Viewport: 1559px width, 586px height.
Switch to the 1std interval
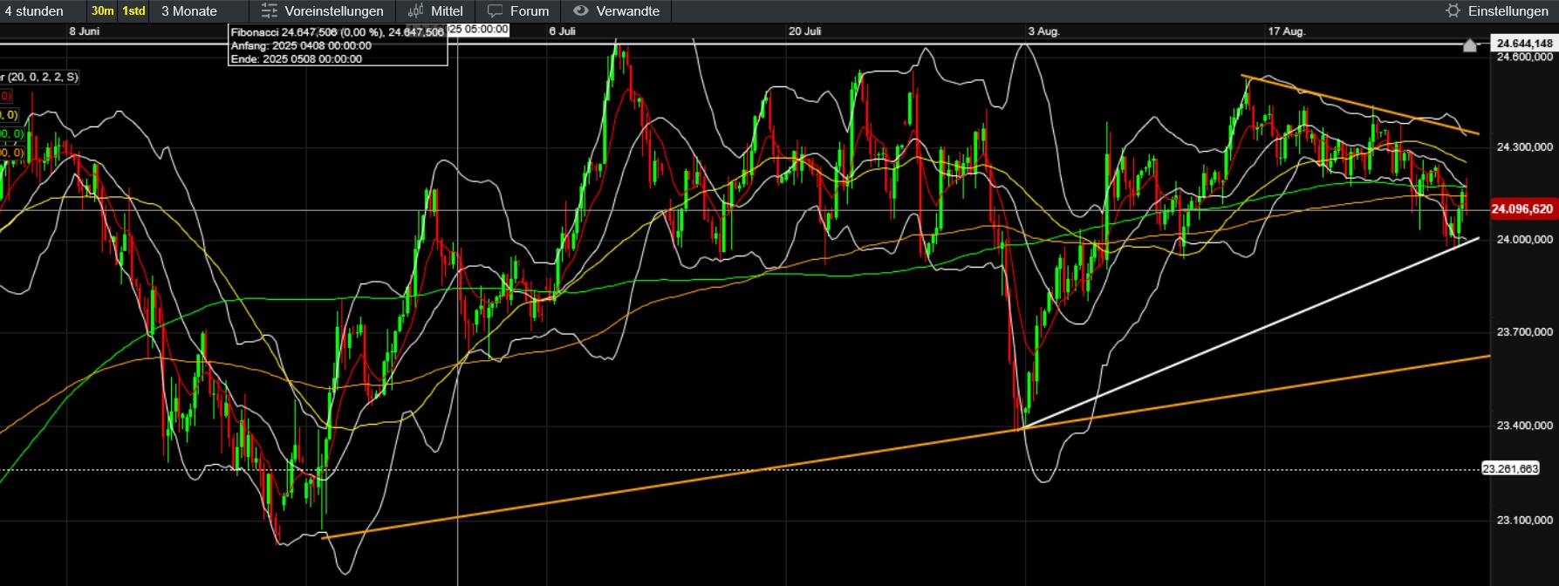pyautogui.click(x=133, y=11)
